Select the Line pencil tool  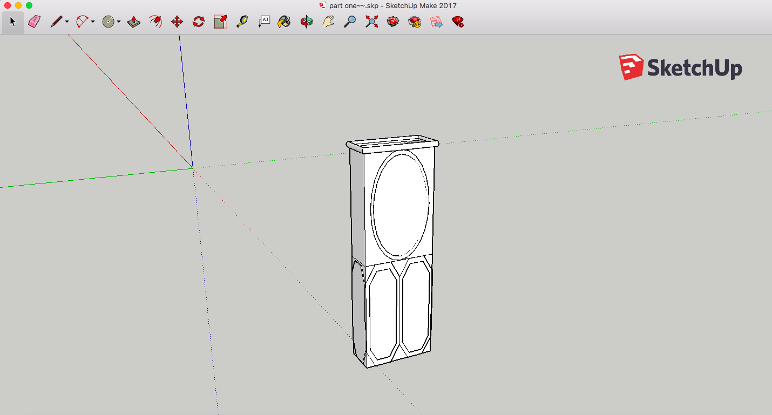(x=56, y=22)
